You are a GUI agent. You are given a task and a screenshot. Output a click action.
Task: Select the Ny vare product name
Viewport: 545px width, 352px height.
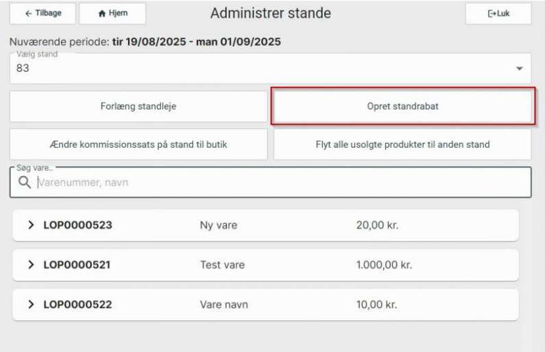click(218, 225)
